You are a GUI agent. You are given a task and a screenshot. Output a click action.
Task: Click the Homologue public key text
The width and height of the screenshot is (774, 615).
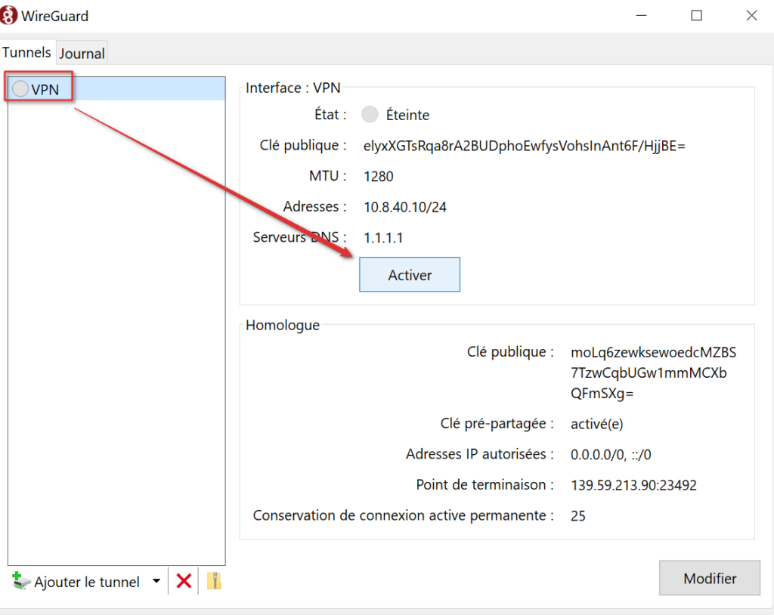[x=653, y=373]
